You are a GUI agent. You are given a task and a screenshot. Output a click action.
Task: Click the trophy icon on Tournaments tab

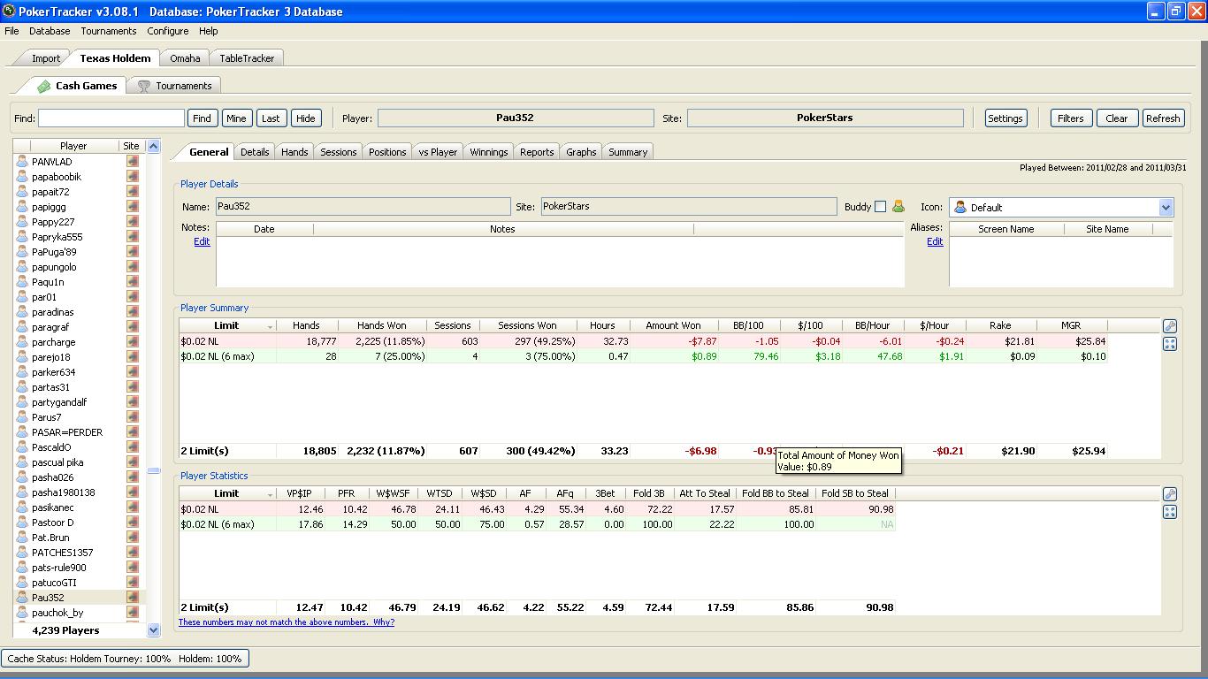pyautogui.click(x=144, y=86)
